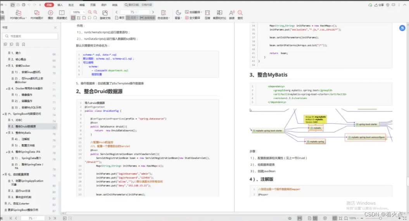This screenshot has height=221, width=409.
Task: Select the 转换 ribbon tab
Action: 115,5
